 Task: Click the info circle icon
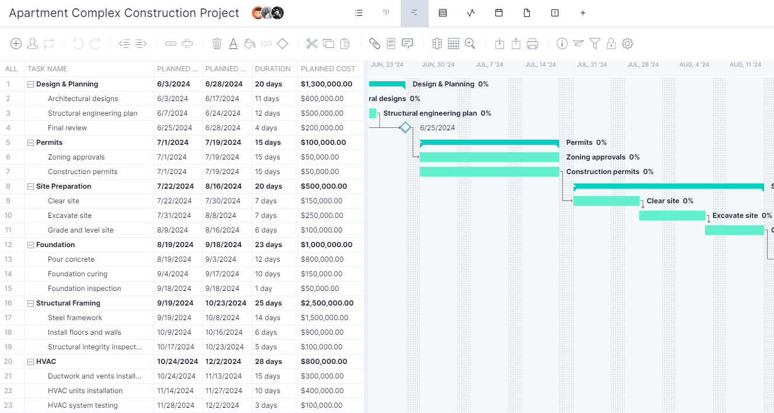tap(562, 43)
